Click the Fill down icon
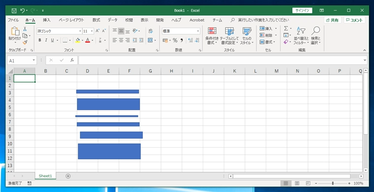The height and width of the screenshot is (192, 374). pos(286,35)
